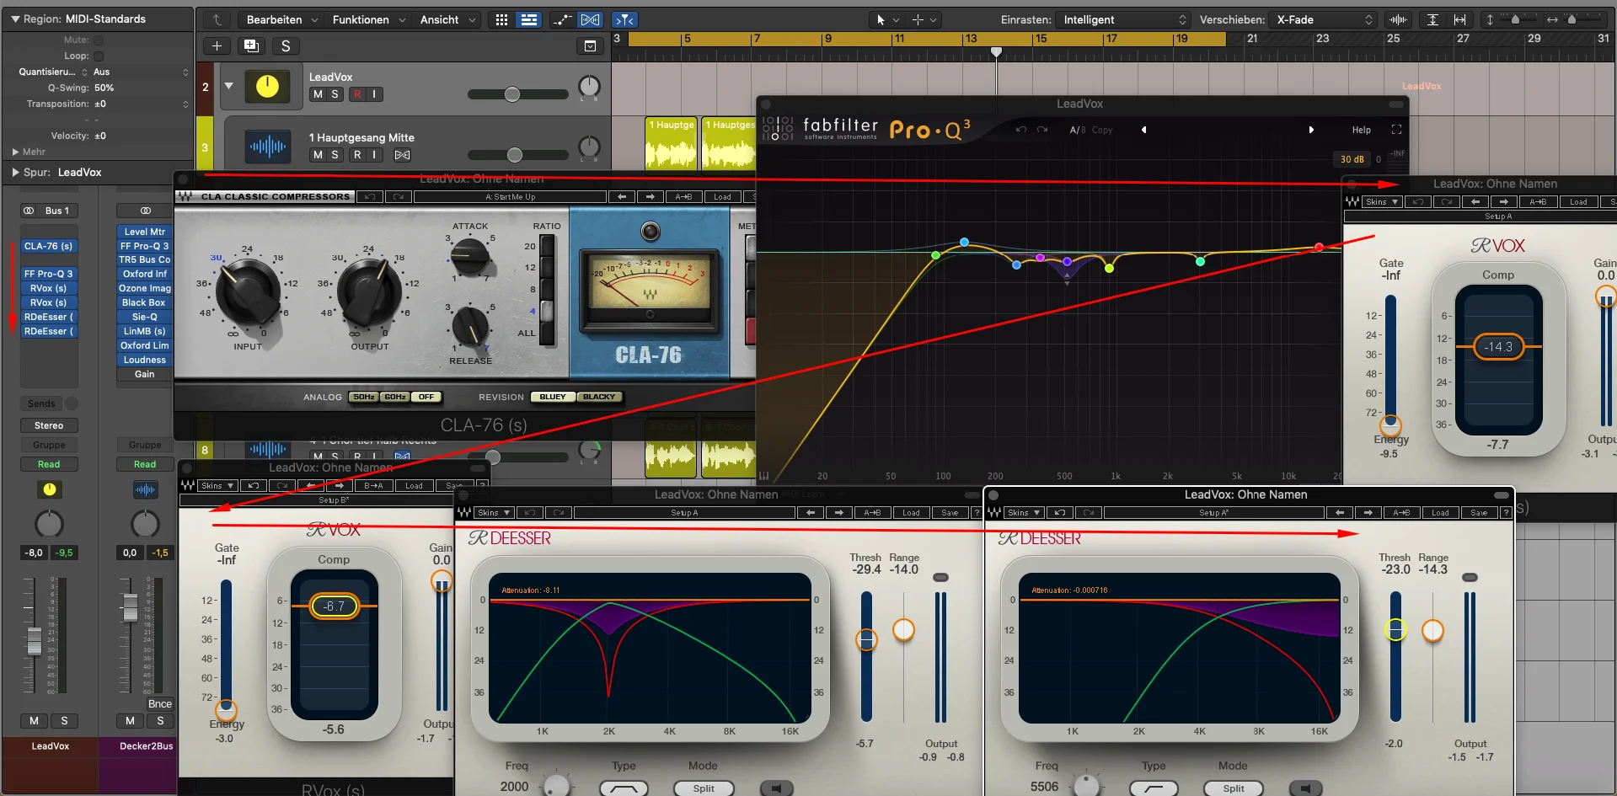Screen dimensions: 1617x796
Task: Click the back arrow icon left of Bearbeiten
Action: click(x=217, y=19)
